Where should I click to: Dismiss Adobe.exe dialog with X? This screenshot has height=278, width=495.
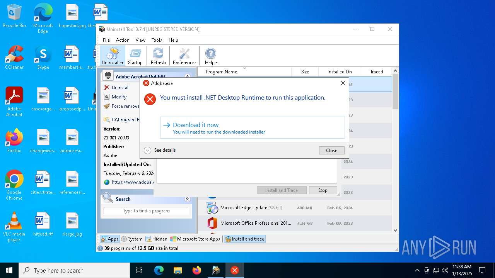343,83
